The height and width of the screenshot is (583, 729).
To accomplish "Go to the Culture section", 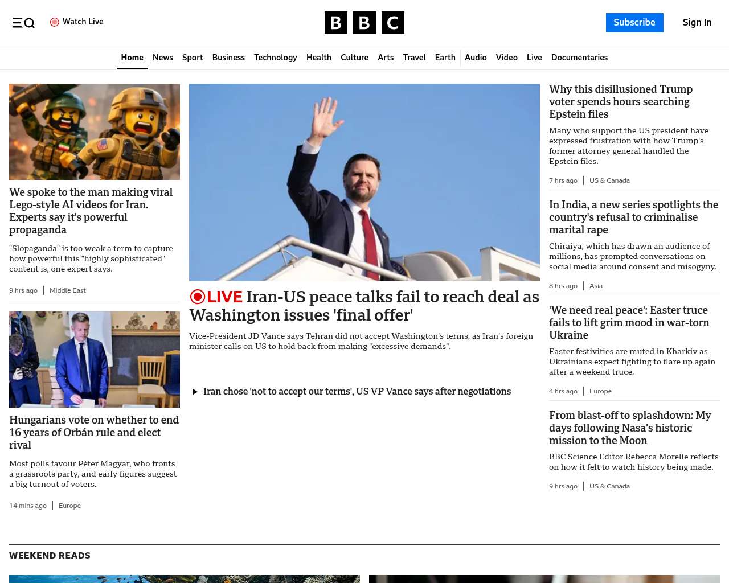I will pos(354,58).
